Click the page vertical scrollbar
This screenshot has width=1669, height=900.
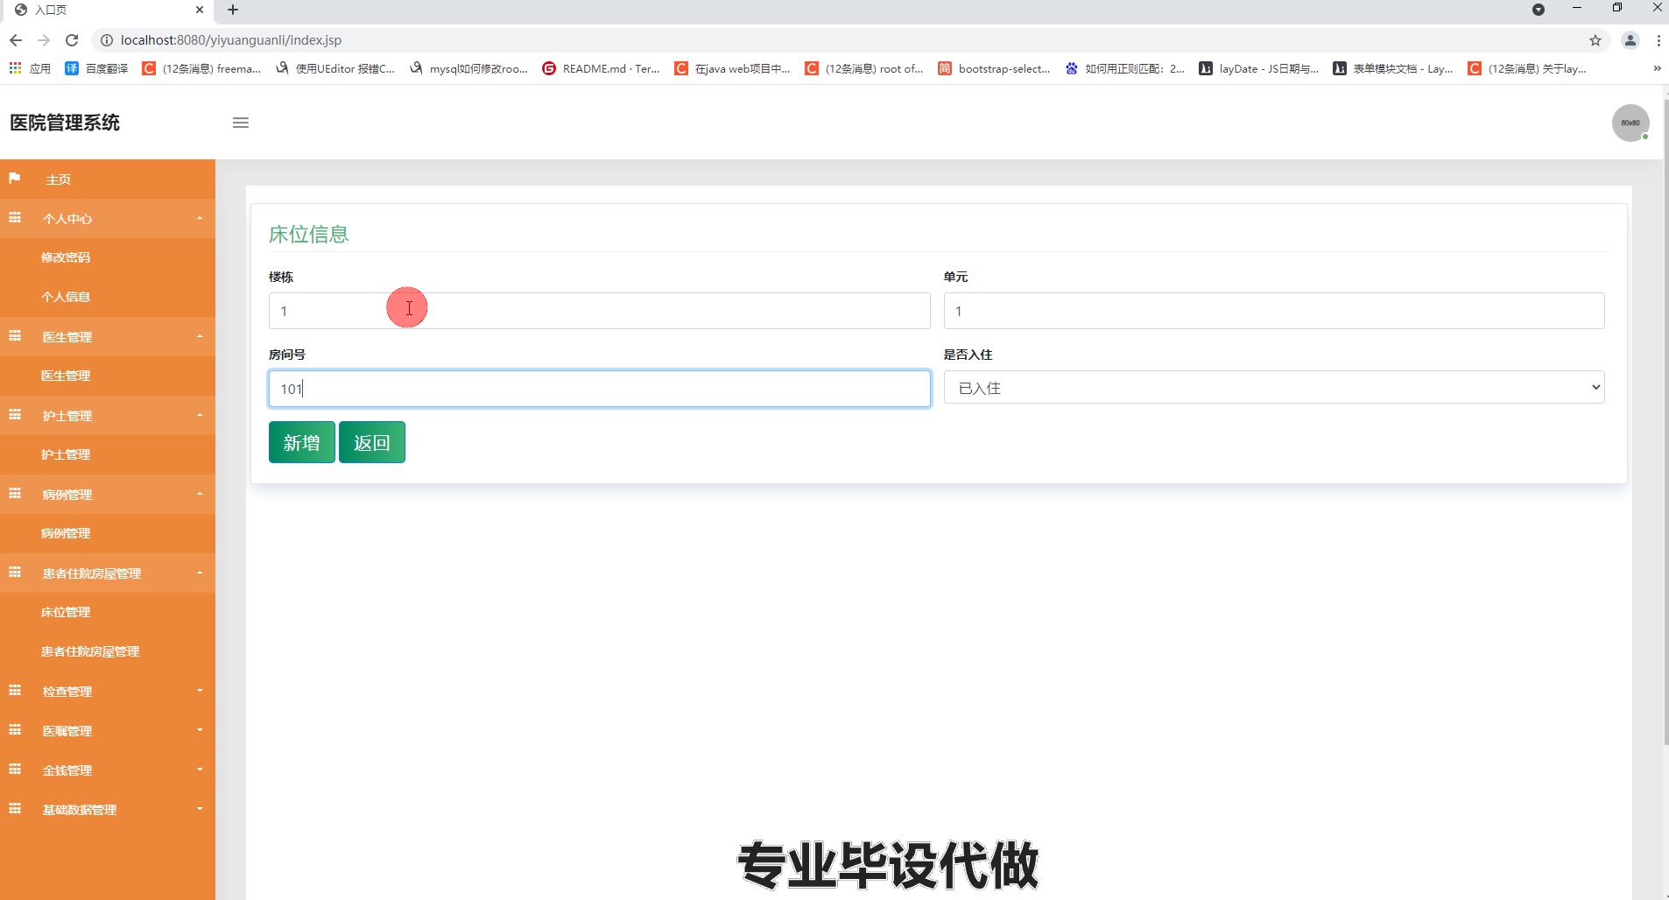(x=1665, y=420)
